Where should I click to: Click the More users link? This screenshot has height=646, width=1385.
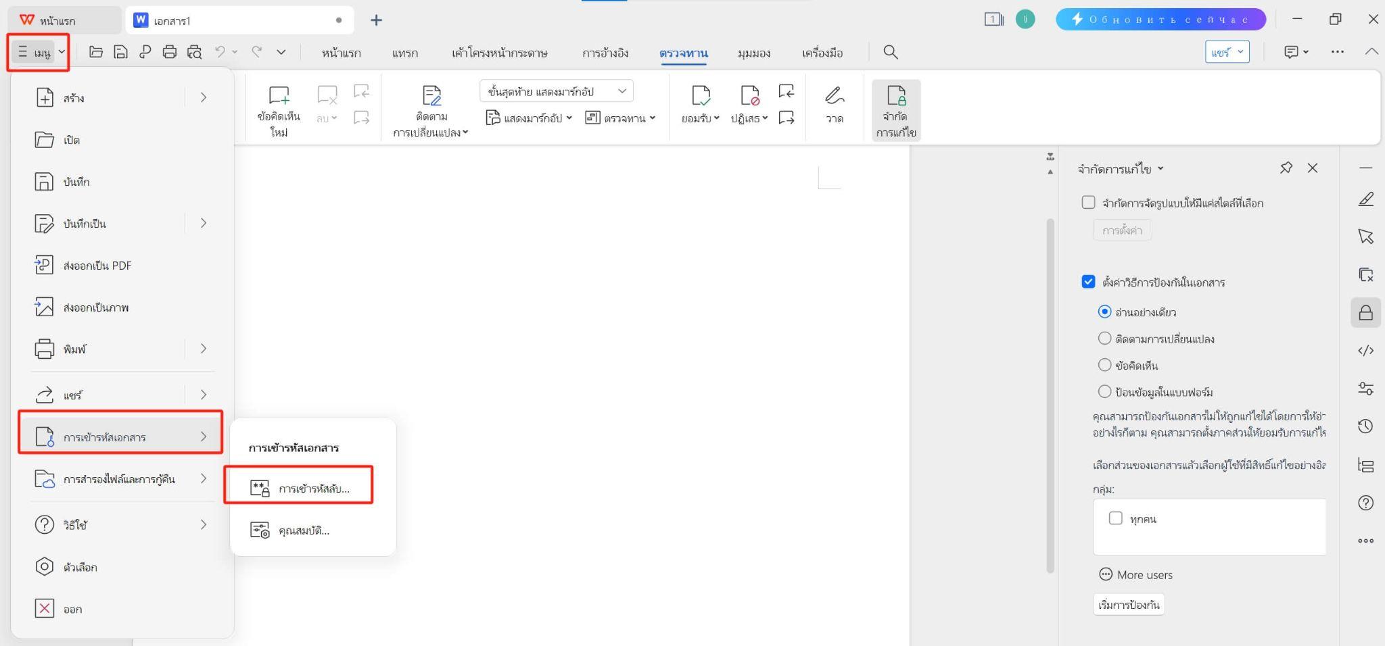point(1144,575)
